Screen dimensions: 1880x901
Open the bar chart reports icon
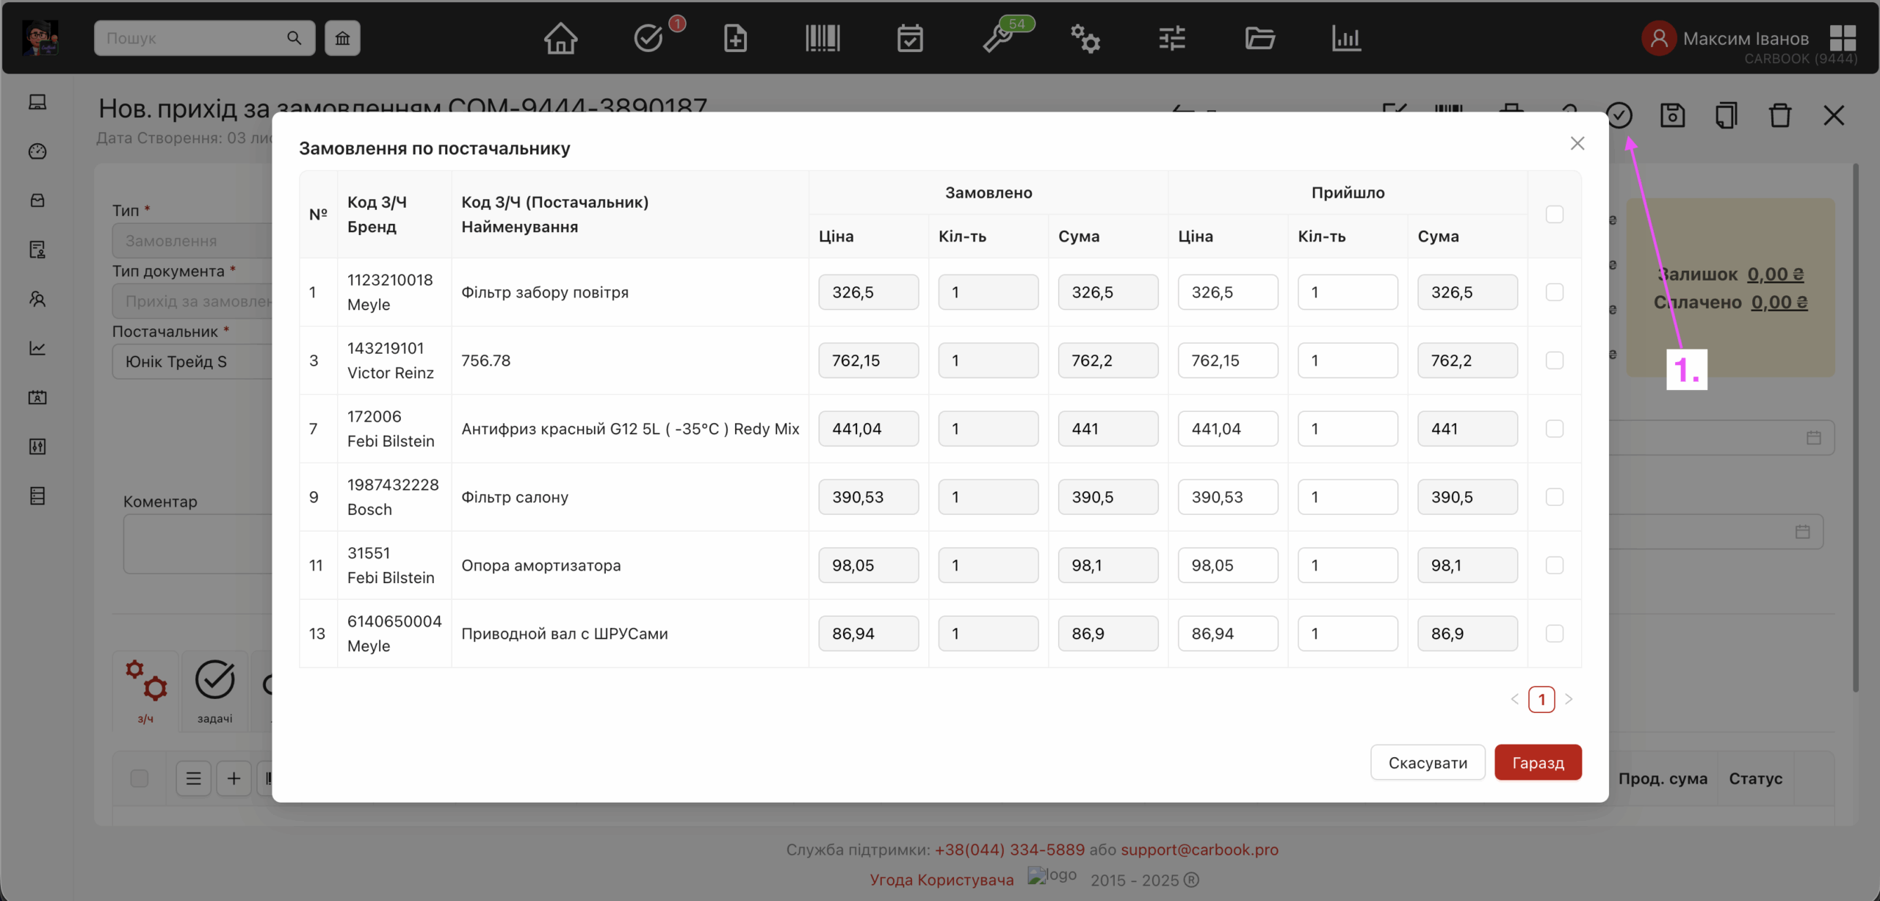point(1346,38)
